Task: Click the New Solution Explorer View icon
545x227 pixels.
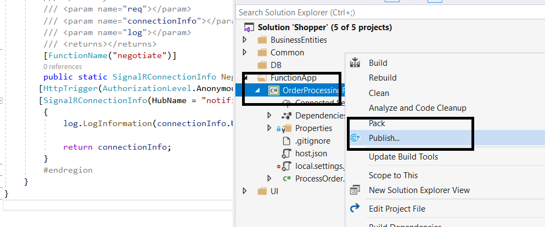Action: (x=355, y=190)
